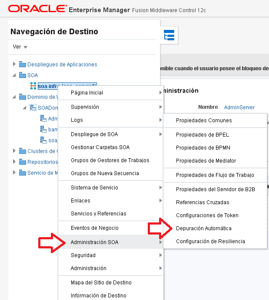This screenshot has height=300, width=269.
Task: Click the Oracle logo
Action: (37, 9)
